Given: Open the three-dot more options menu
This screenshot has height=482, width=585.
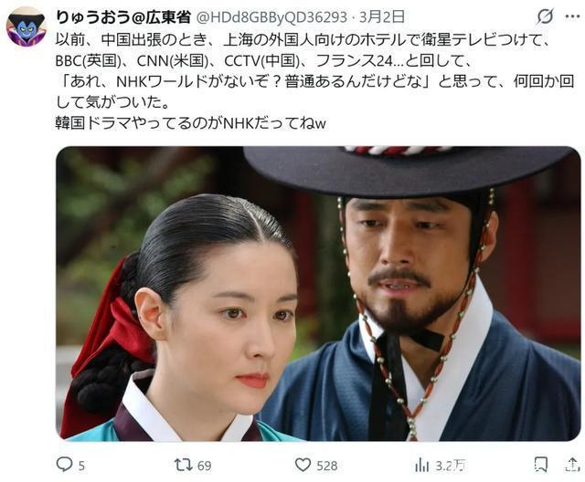Looking at the screenshot, I should [572, 16].
